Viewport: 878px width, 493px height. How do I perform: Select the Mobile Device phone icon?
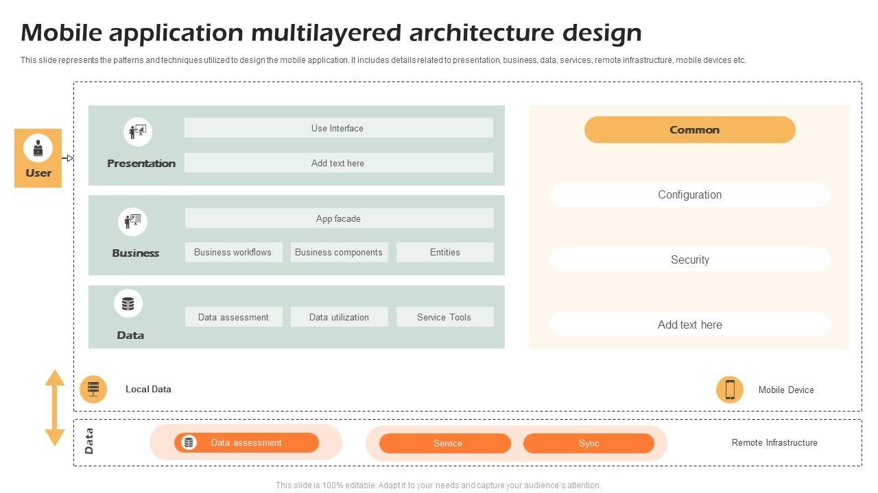pos(730,390)
